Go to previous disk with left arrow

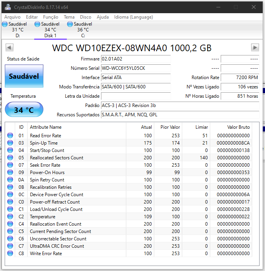point(9,48)
